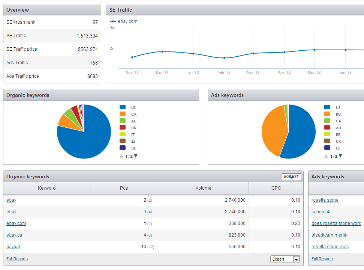Click AU green swatch in Organic legend
The height and width of the screenshot is (270, 364).
(123, 121)
